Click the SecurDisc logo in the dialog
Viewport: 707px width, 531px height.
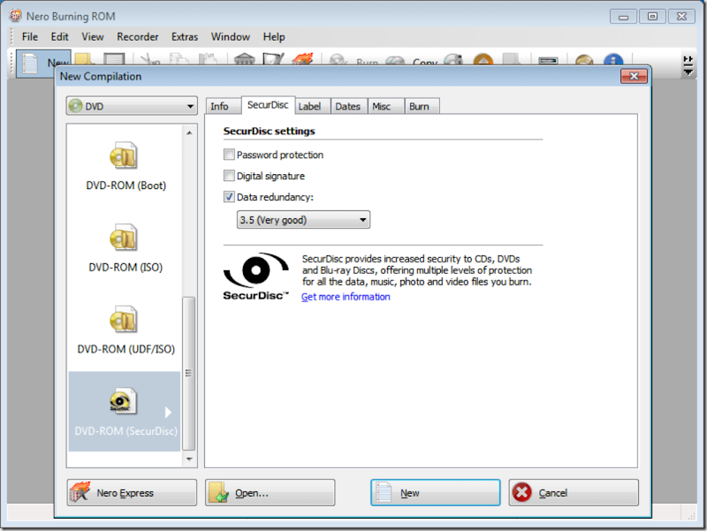tap(255, 269)
